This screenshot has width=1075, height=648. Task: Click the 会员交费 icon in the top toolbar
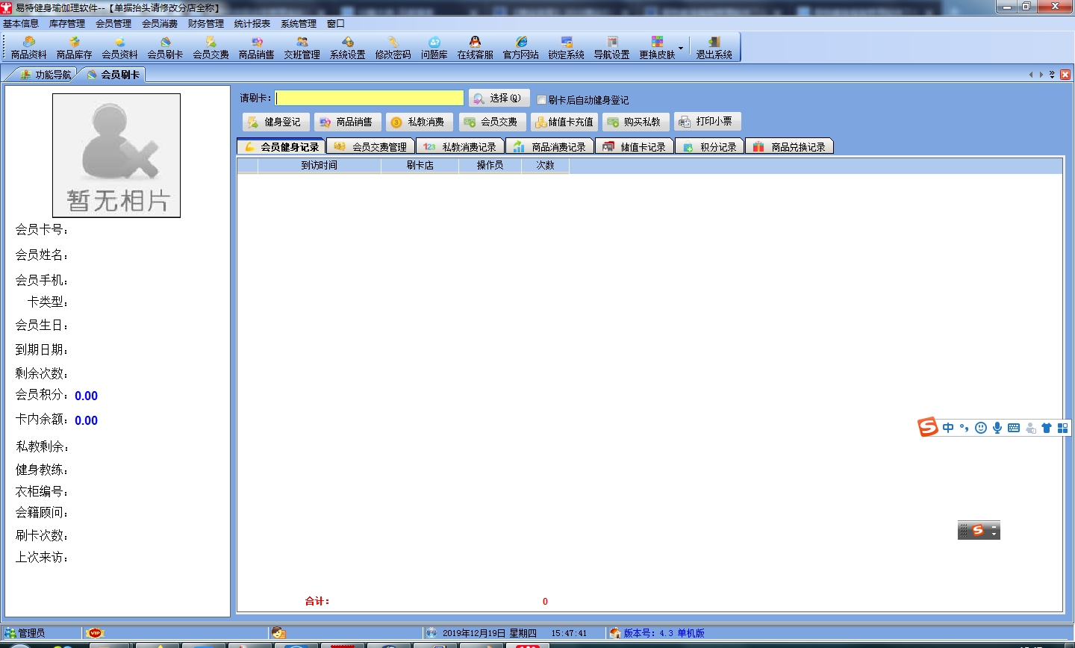(211, 47)
